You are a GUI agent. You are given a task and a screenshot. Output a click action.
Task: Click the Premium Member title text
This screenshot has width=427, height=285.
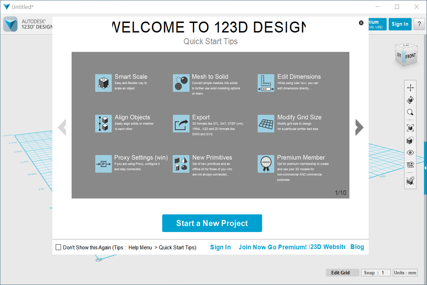[x=301, y=158]
